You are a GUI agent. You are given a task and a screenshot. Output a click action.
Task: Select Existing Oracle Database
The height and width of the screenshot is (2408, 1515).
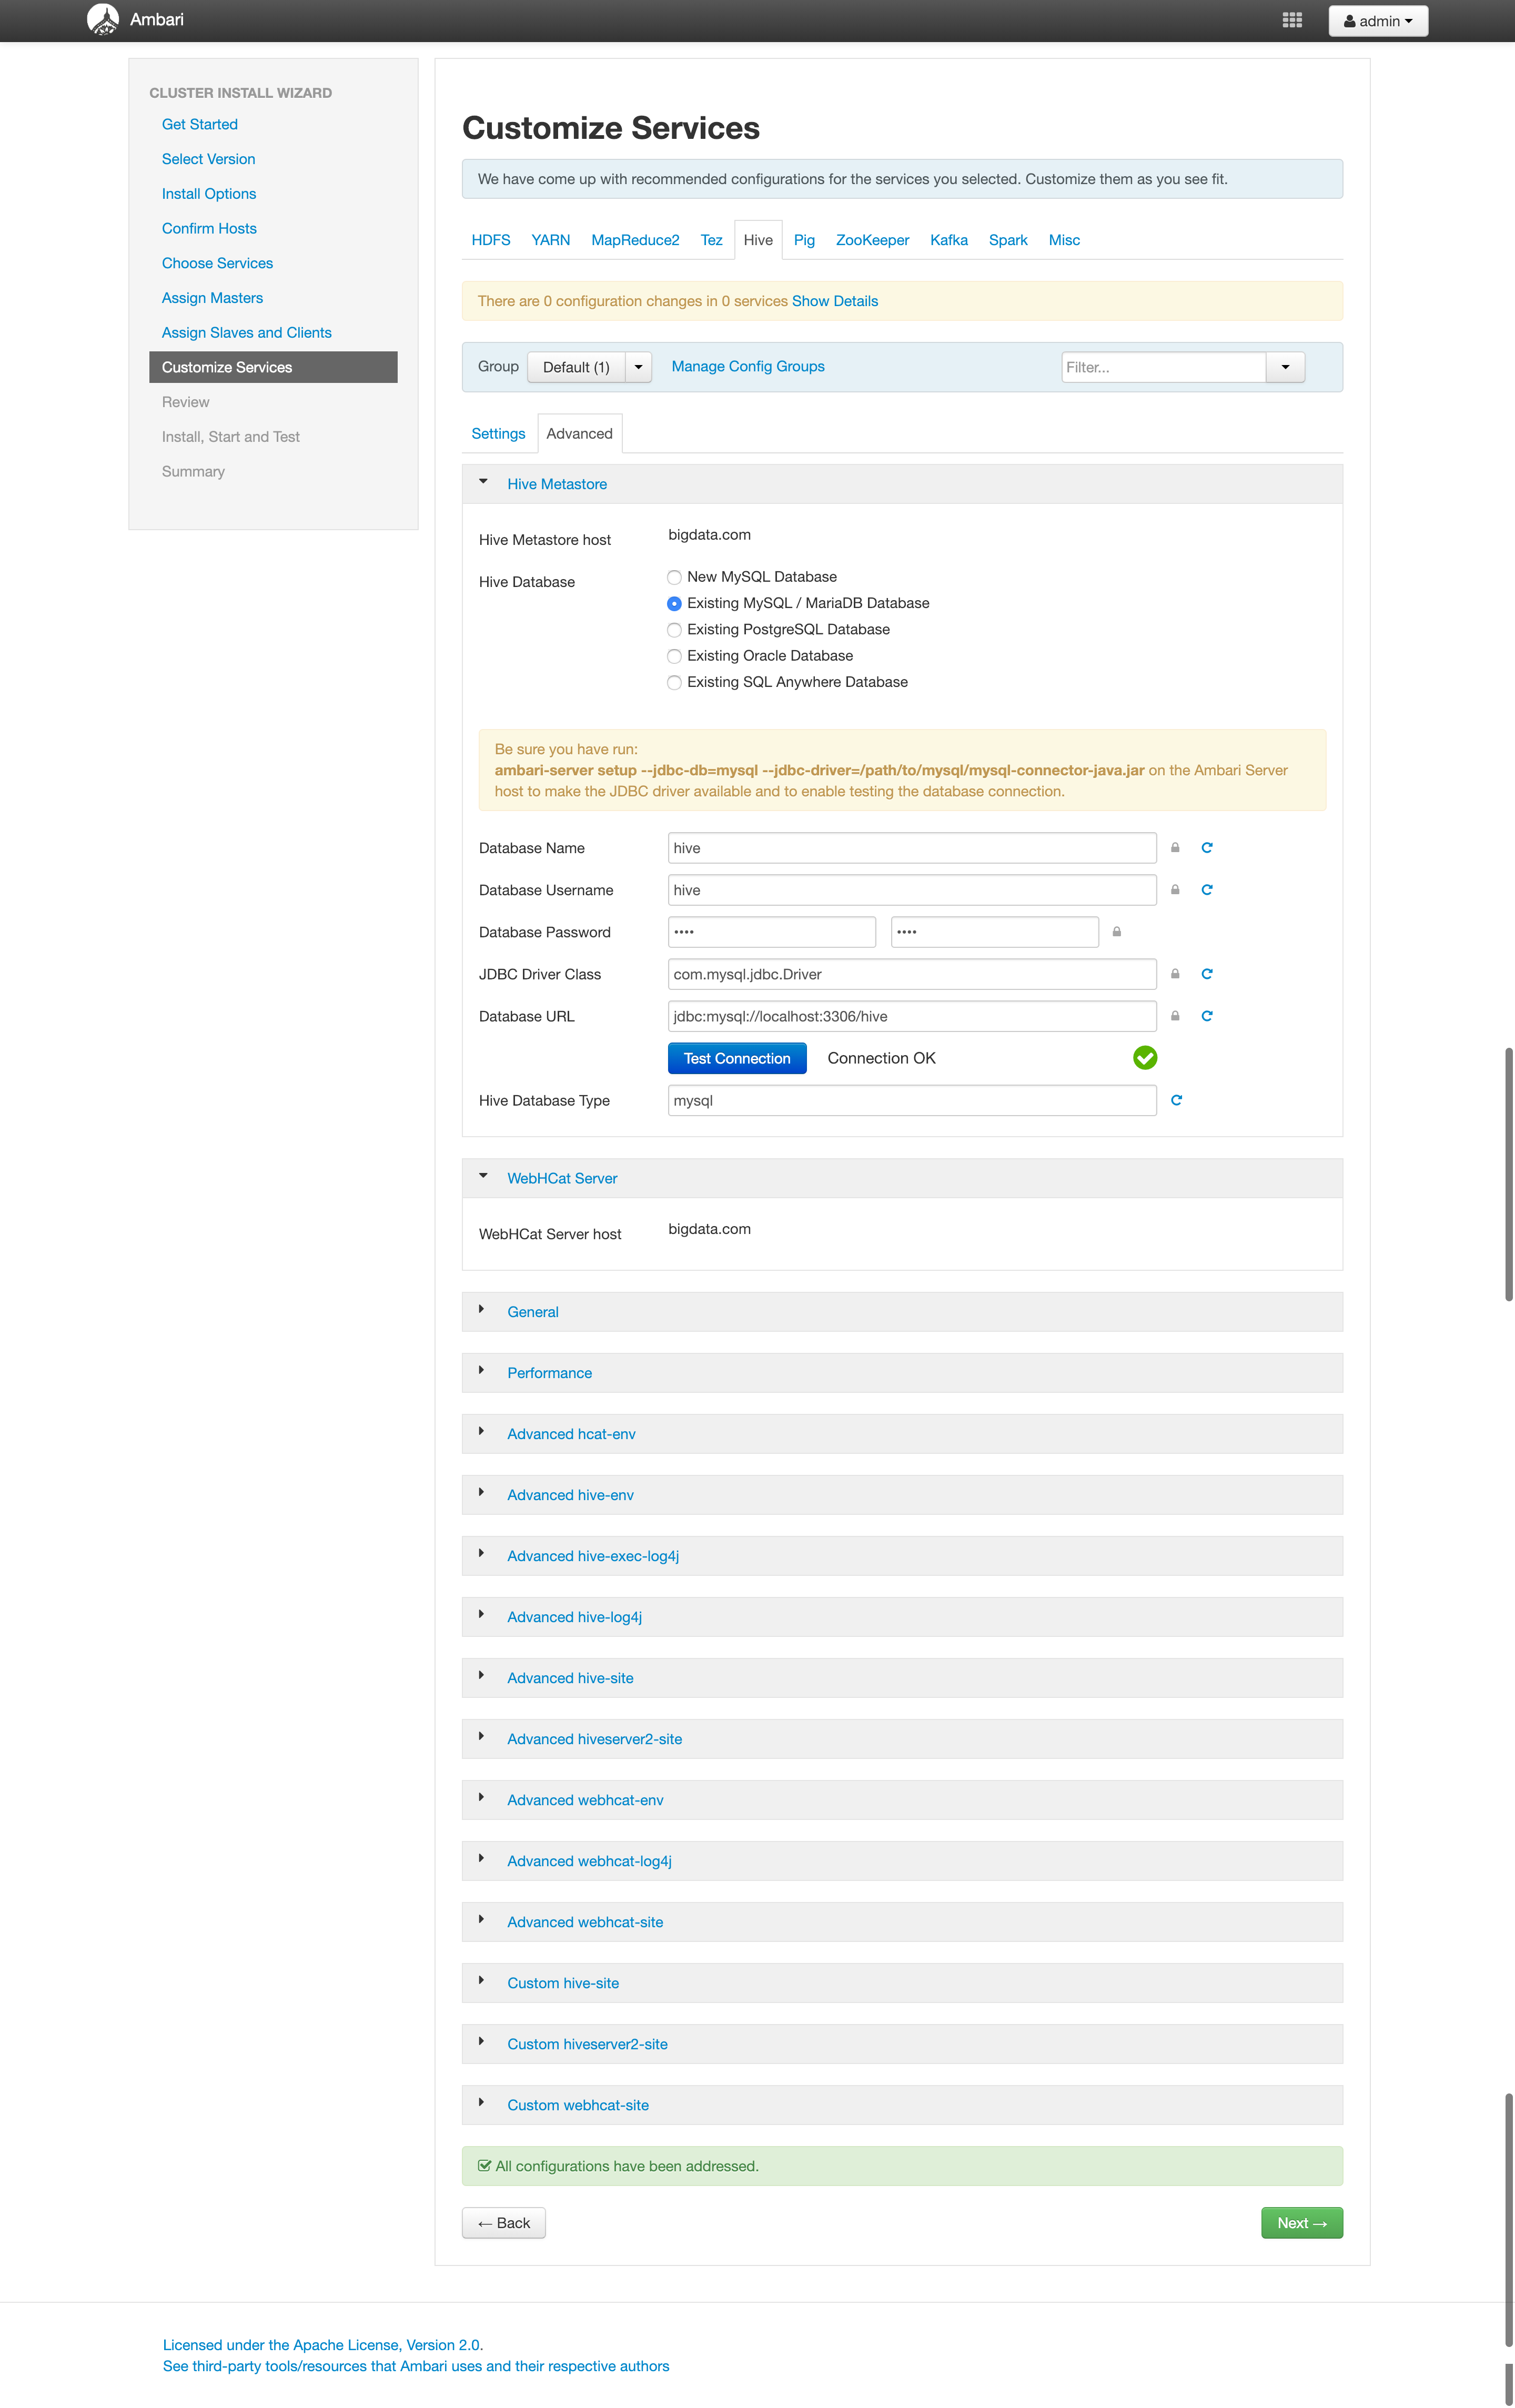674,656
